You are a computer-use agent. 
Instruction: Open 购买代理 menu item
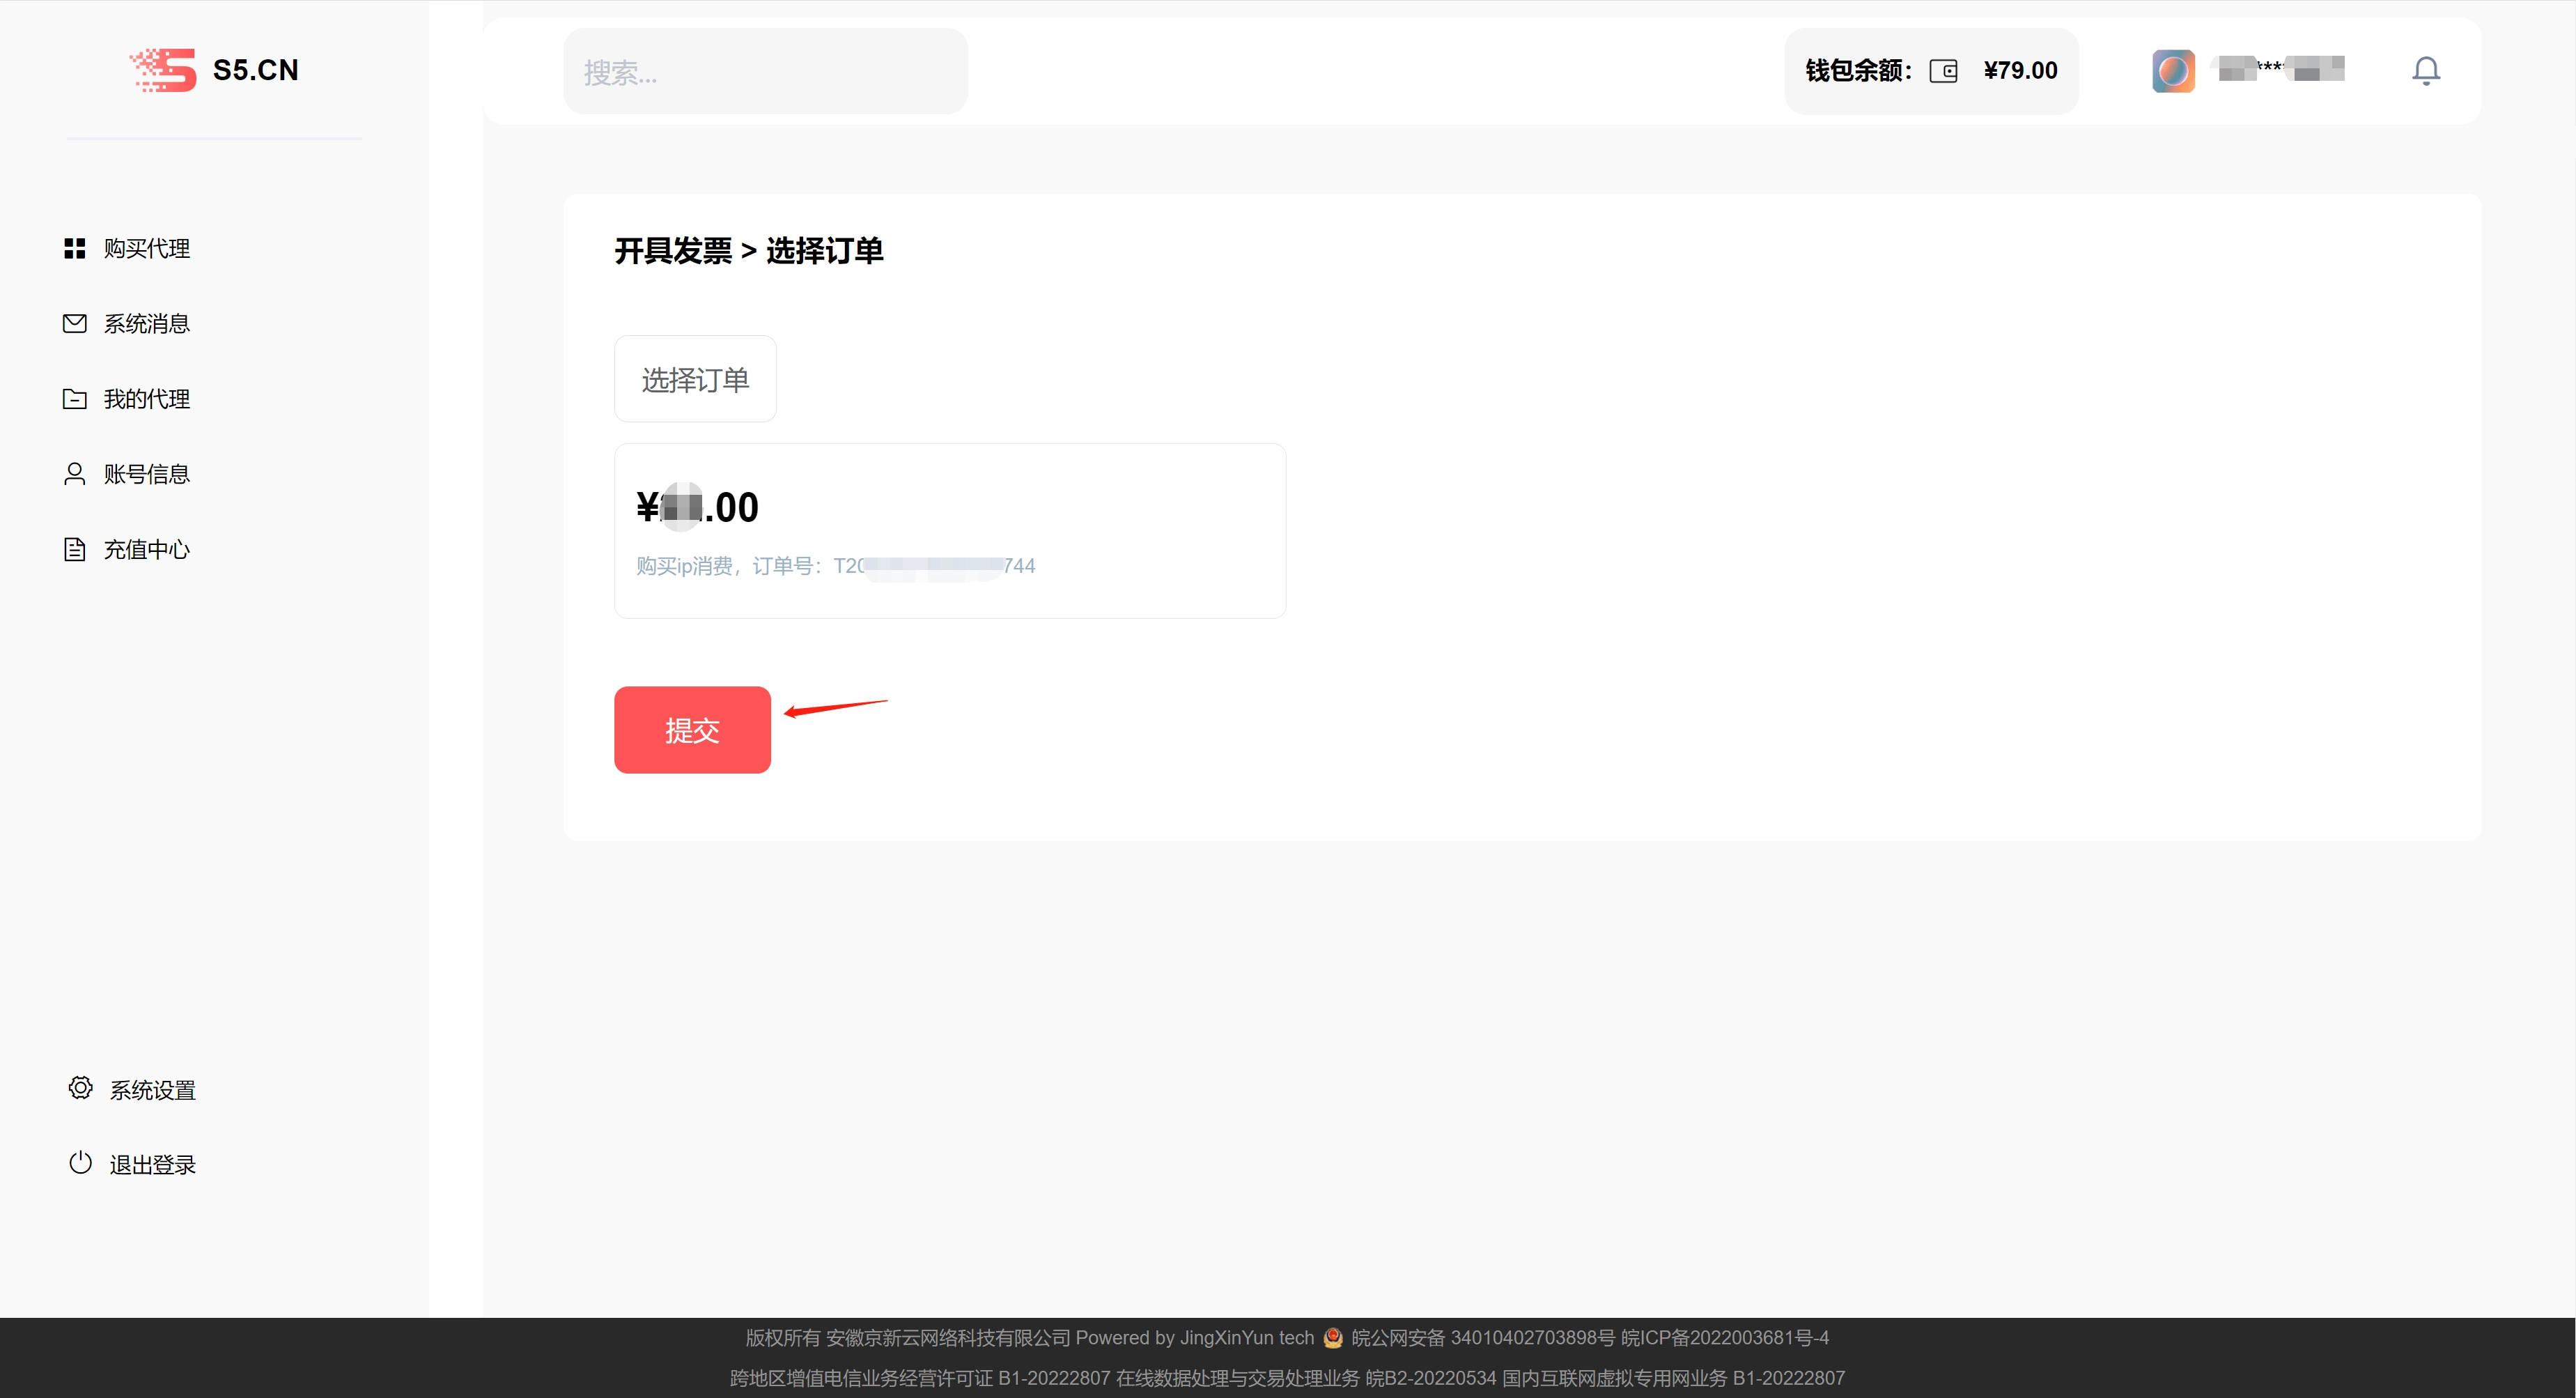pos(147,248)
